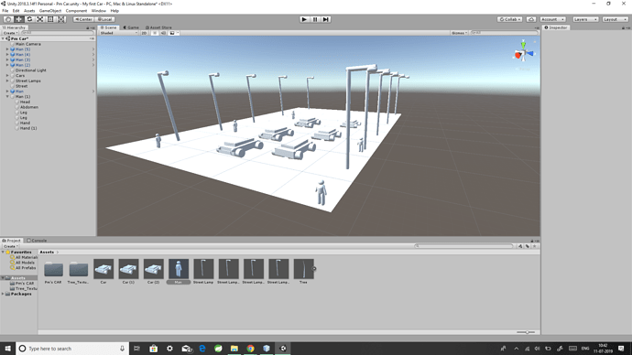Select Hand (1) child object

(28, 128)
